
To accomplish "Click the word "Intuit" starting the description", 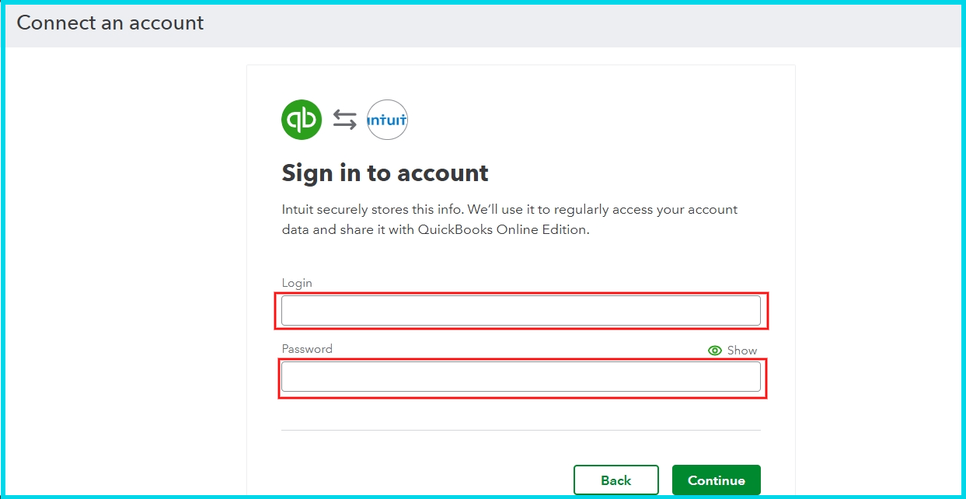I will point(298,210).
